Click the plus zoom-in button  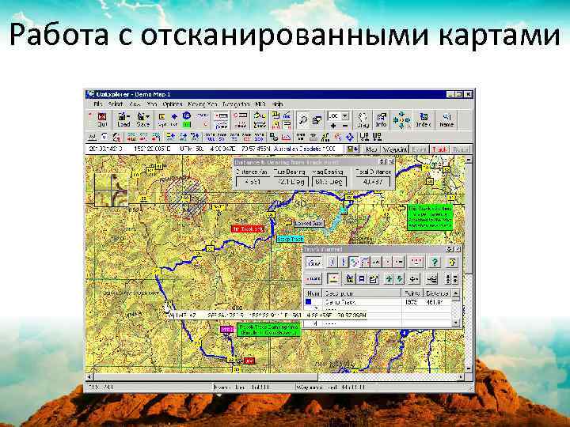333,126
